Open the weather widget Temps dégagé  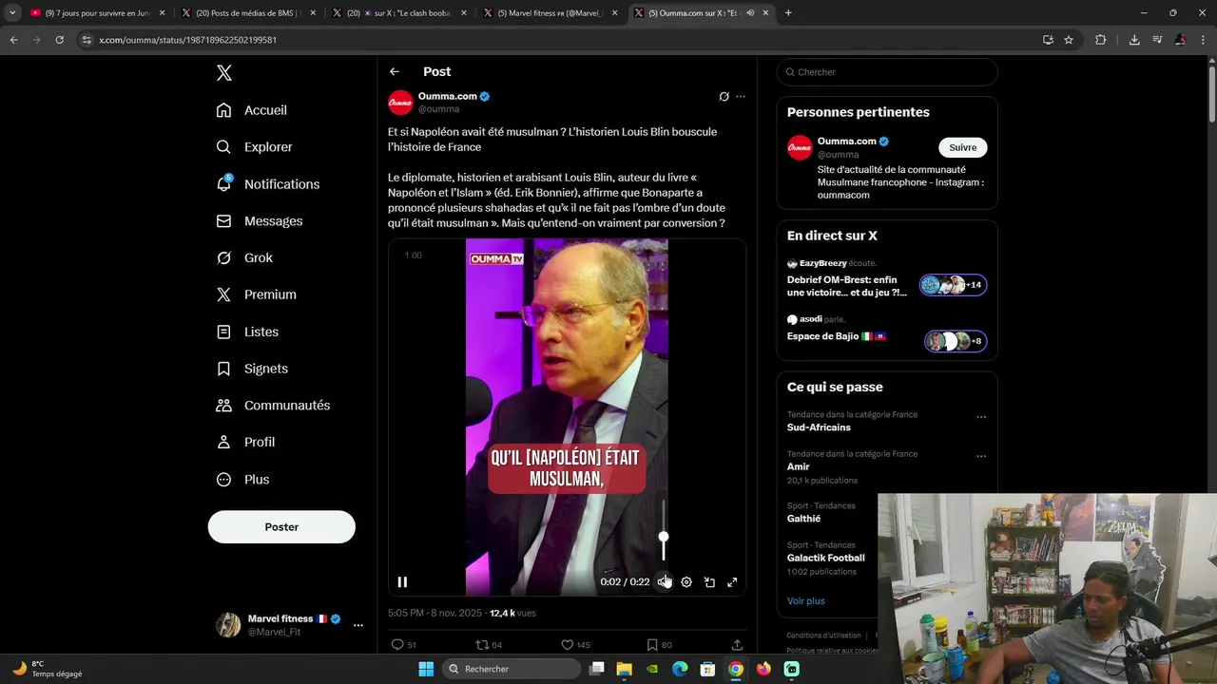tap(48, 669)
